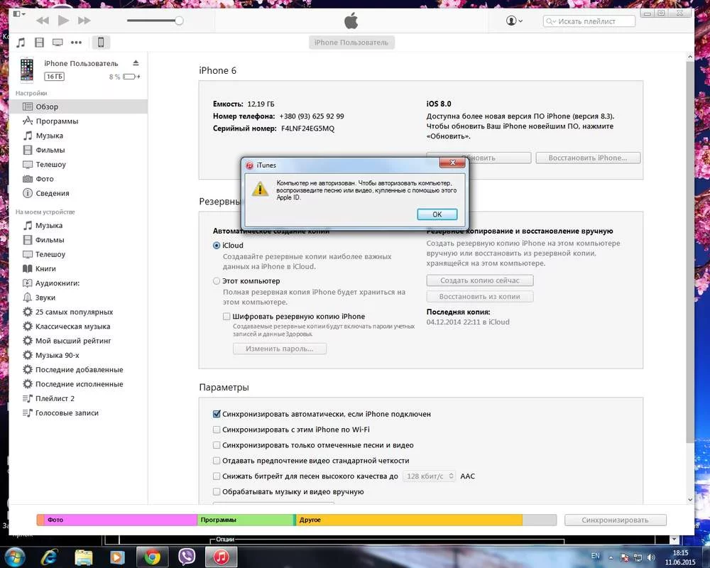The width and height of the screenshot is (710, 568).
Task: Eject the iPhone Пользователь device
Action: coord(136,63)
